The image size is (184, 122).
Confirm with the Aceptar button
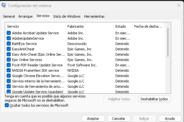pos(93,119)
